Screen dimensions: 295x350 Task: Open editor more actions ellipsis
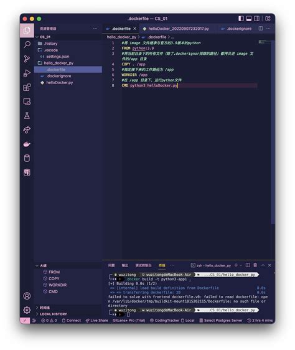(x=268, y=29)
